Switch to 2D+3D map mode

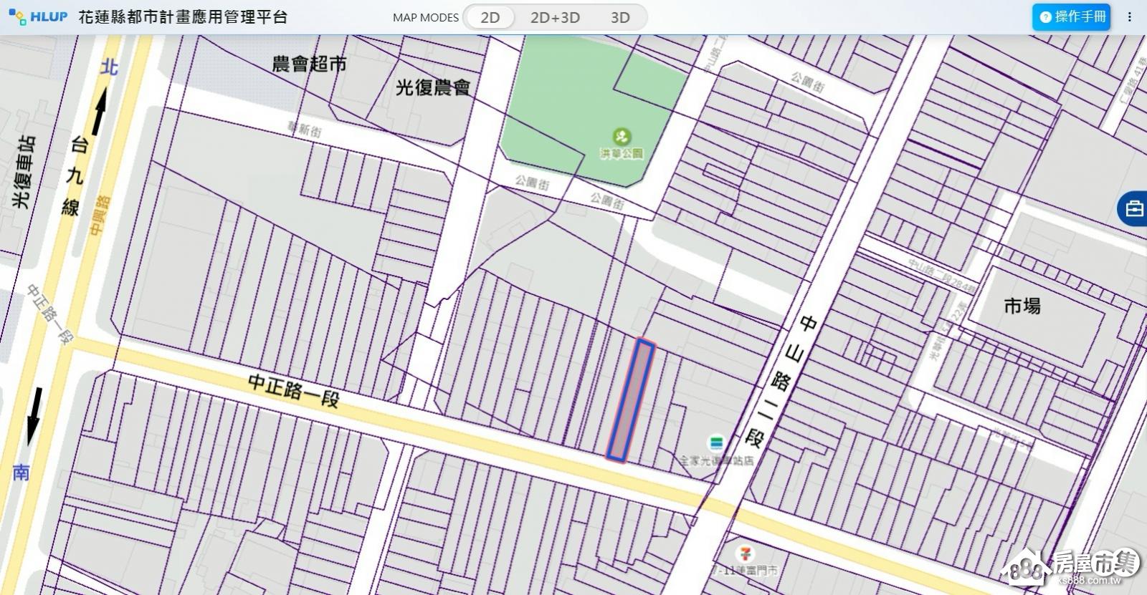(555, 17)
